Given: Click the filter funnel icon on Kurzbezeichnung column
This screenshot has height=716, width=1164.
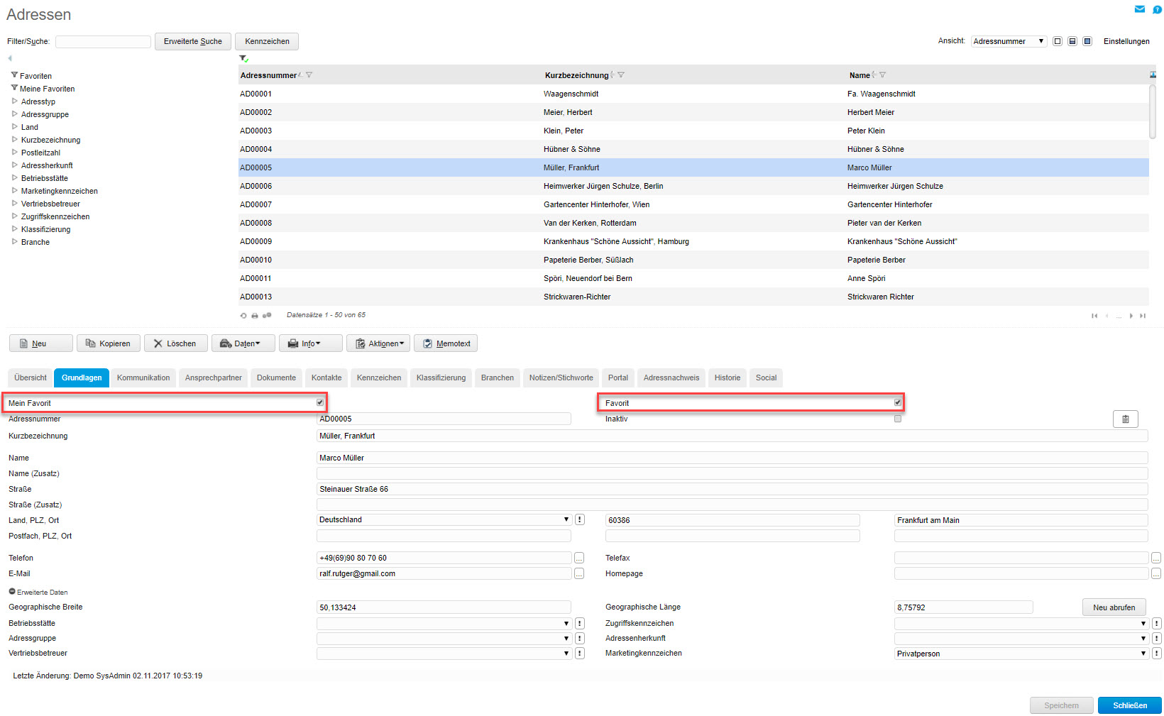Looking at the screenshot, I should [x=621, y=75].
